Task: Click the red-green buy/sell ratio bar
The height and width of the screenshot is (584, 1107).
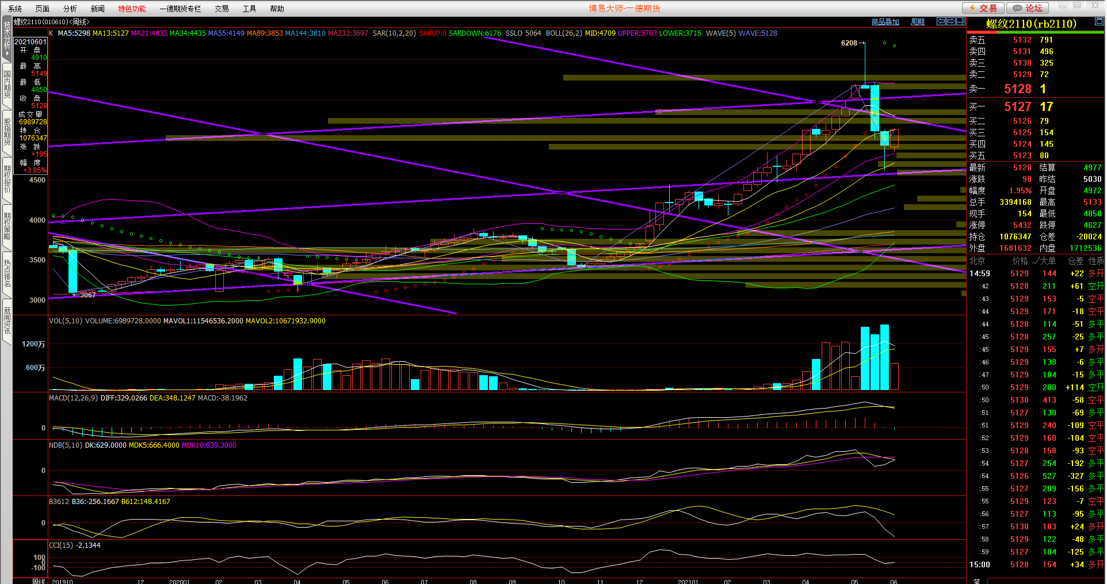Action: [1035, 32]
